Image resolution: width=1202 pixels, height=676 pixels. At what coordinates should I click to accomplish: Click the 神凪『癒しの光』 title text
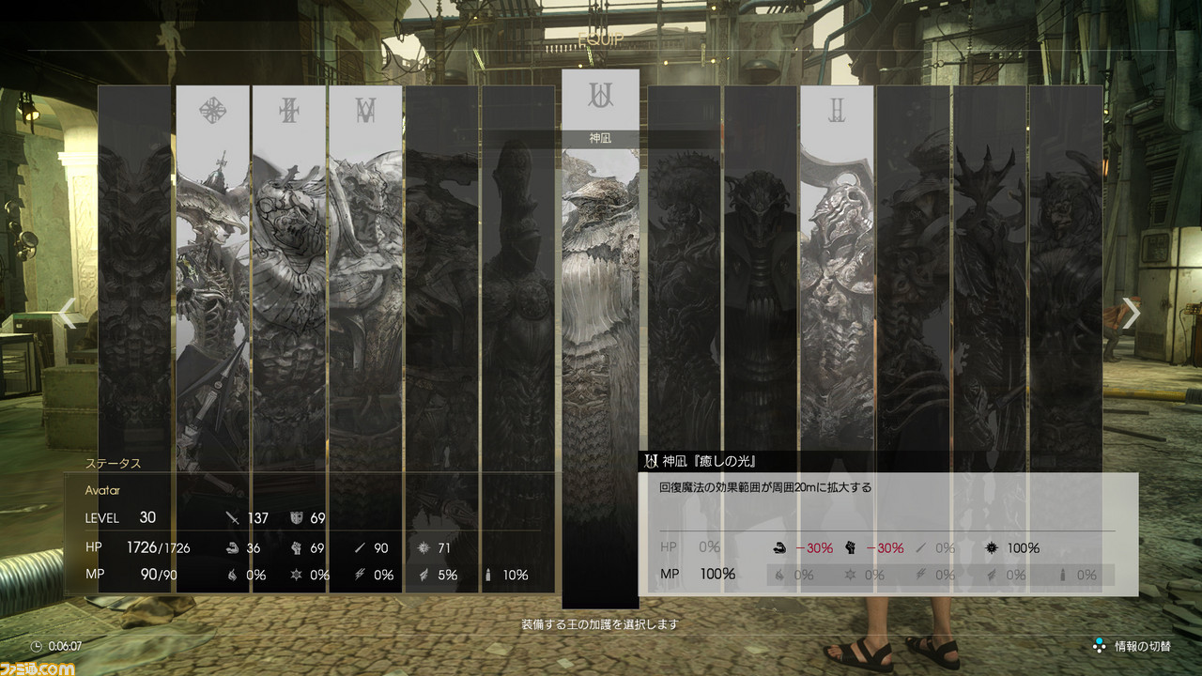point(709,461)
